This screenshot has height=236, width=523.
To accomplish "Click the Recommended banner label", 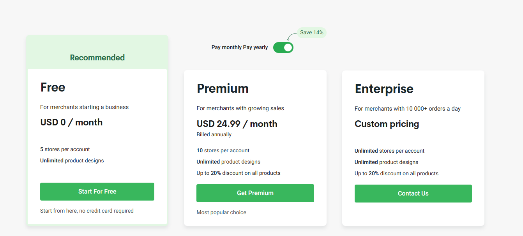I will pyautogui.click(x=97, y=58).
